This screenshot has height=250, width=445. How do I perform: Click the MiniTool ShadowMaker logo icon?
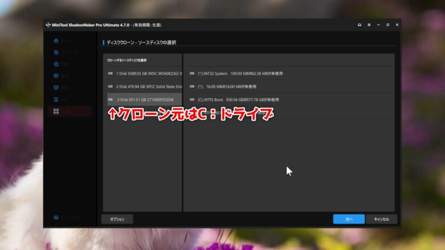pyautogui.click(x=48, y=25)
